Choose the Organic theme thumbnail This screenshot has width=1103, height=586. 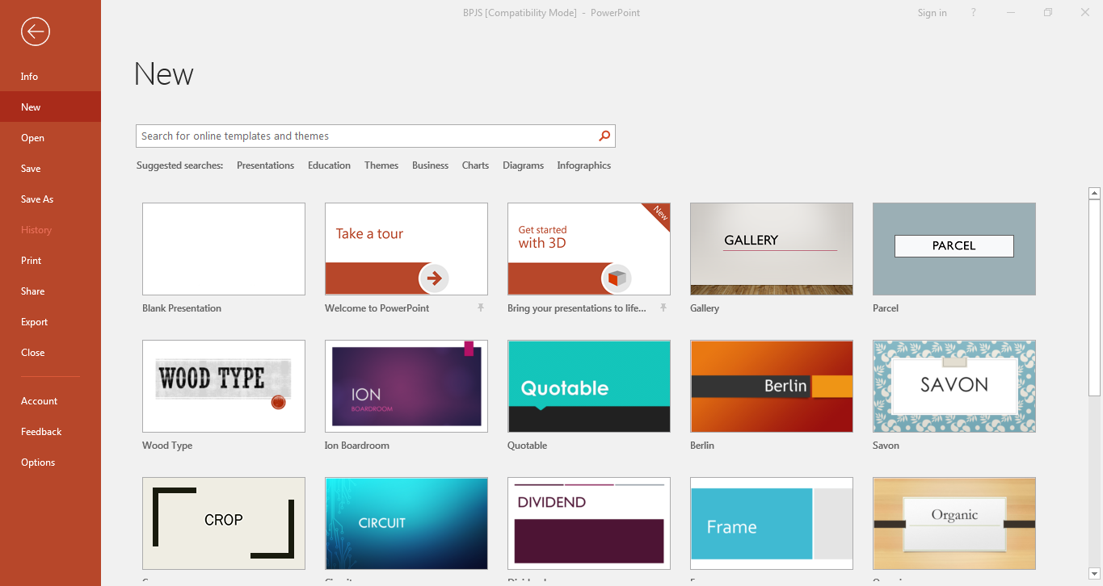point(954,523)
